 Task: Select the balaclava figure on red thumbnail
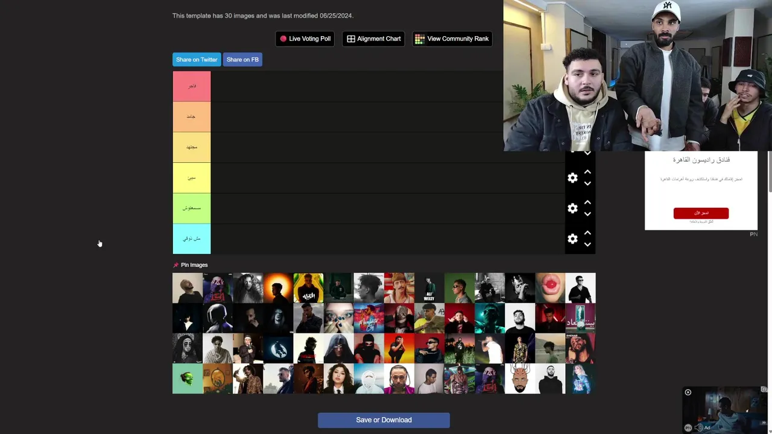[369, 348]
